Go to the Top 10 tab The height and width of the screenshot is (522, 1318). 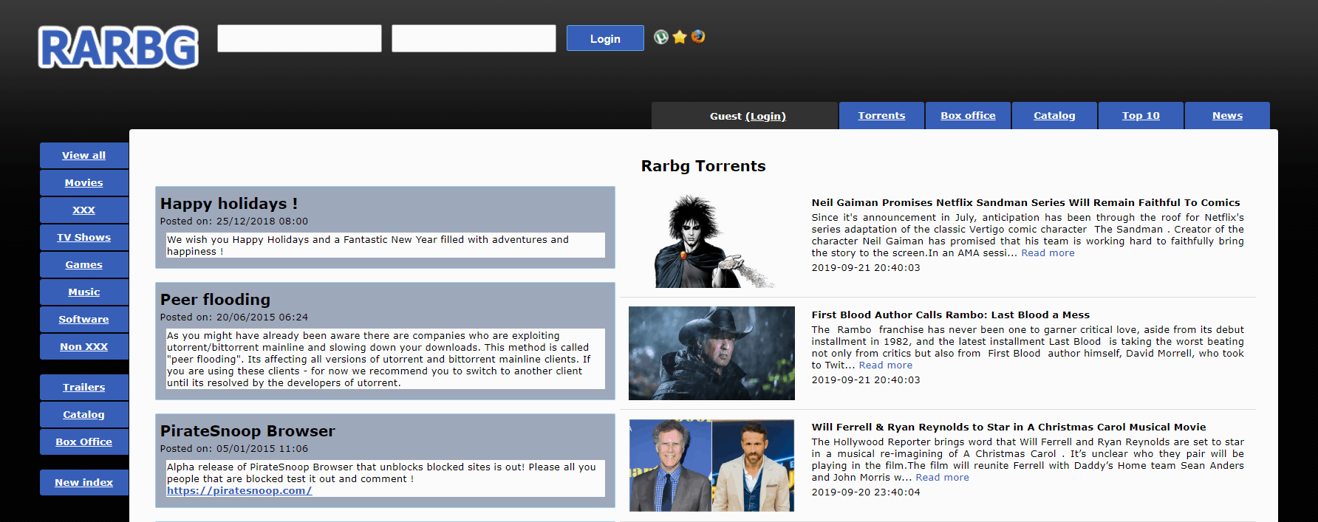1141,115
